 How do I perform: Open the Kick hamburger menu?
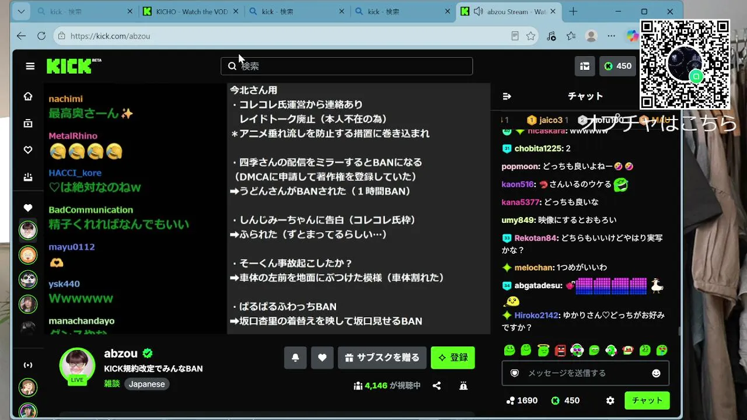30,66
